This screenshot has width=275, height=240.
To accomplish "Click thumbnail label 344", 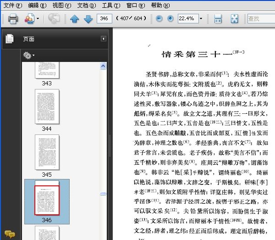I will (47, 128).
